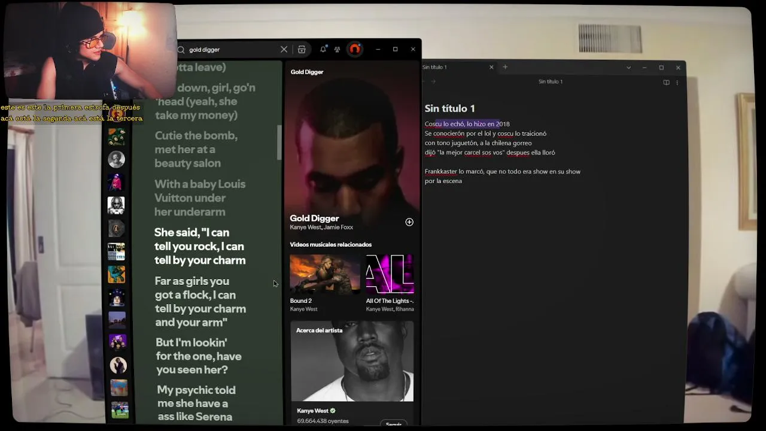Viewport: 766px width, 431px height.
Task: Open library item with red-and-purple figure cover
Action: point(117,182)
